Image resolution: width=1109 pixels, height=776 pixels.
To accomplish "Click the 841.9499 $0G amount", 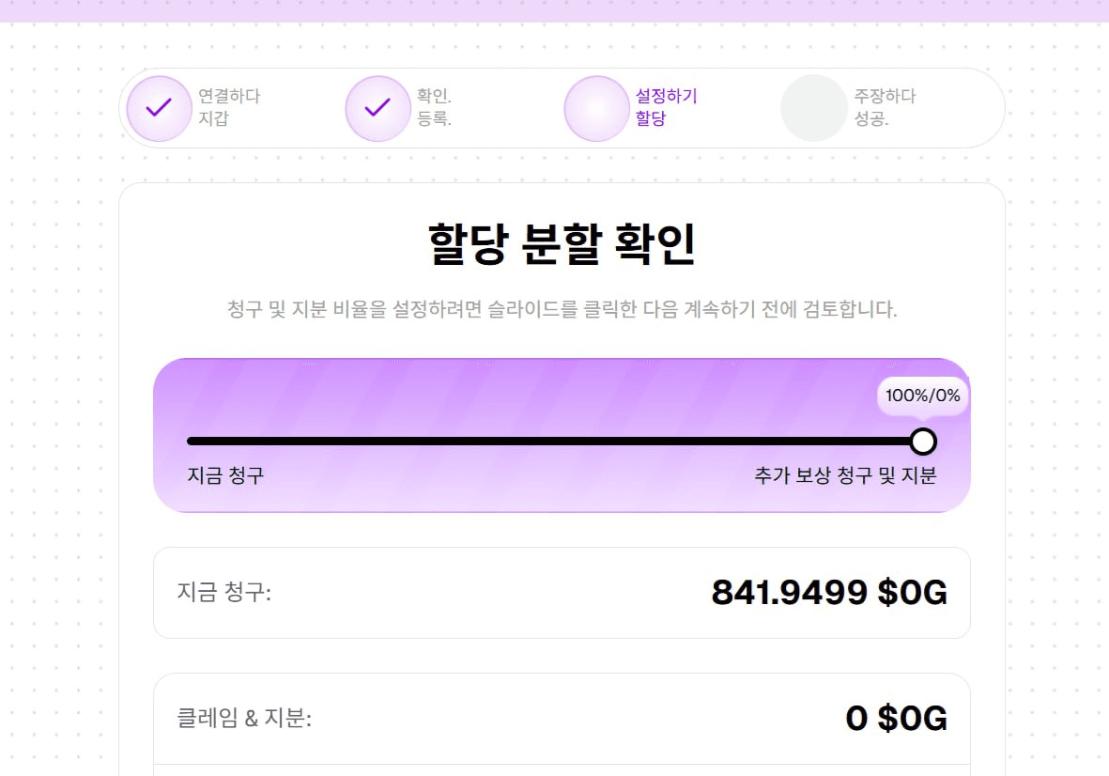I will 829,592.
